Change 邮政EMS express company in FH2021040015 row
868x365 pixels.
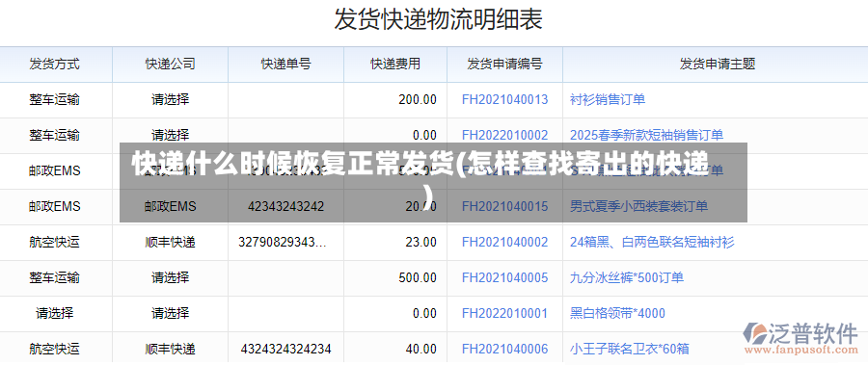point(171,206)
